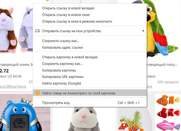Click the 'era Official Store' link
The height and width of the screenshot is (131, 181).
click(13, 87)
